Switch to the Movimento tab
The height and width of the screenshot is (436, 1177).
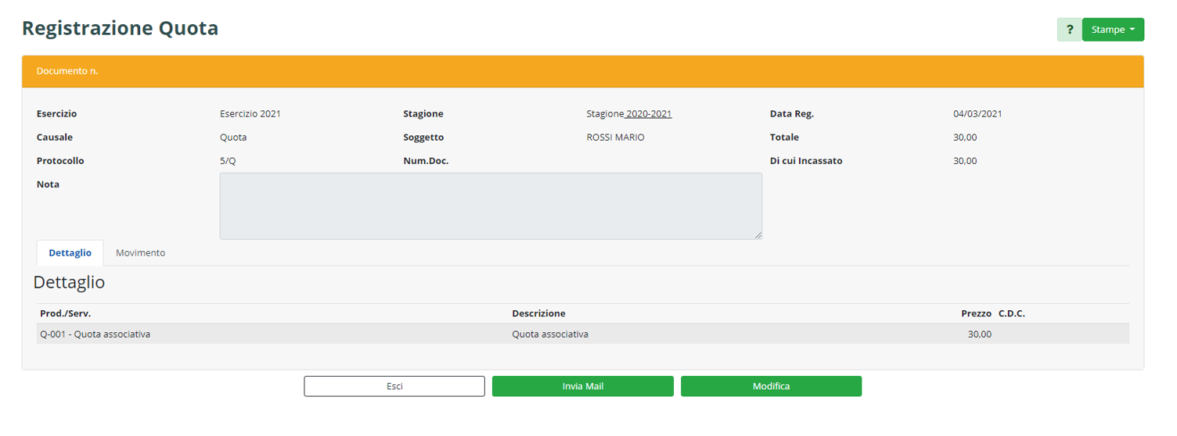pyautogui.click(x=140, y=253)
